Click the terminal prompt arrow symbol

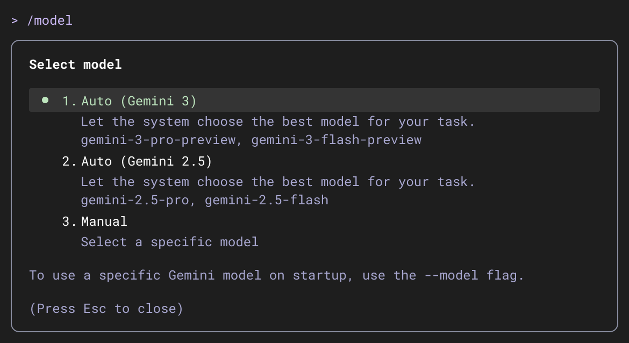pos(15,21)
